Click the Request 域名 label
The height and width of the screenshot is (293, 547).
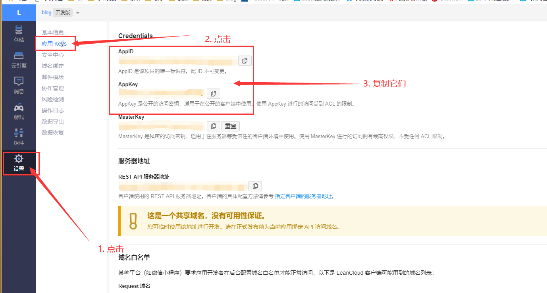pyautogui.click(x=134, y=286)
